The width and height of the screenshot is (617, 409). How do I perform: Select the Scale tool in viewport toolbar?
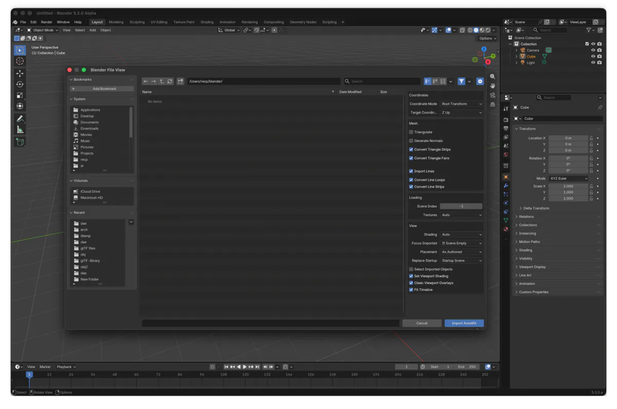(x=20, y=95)
